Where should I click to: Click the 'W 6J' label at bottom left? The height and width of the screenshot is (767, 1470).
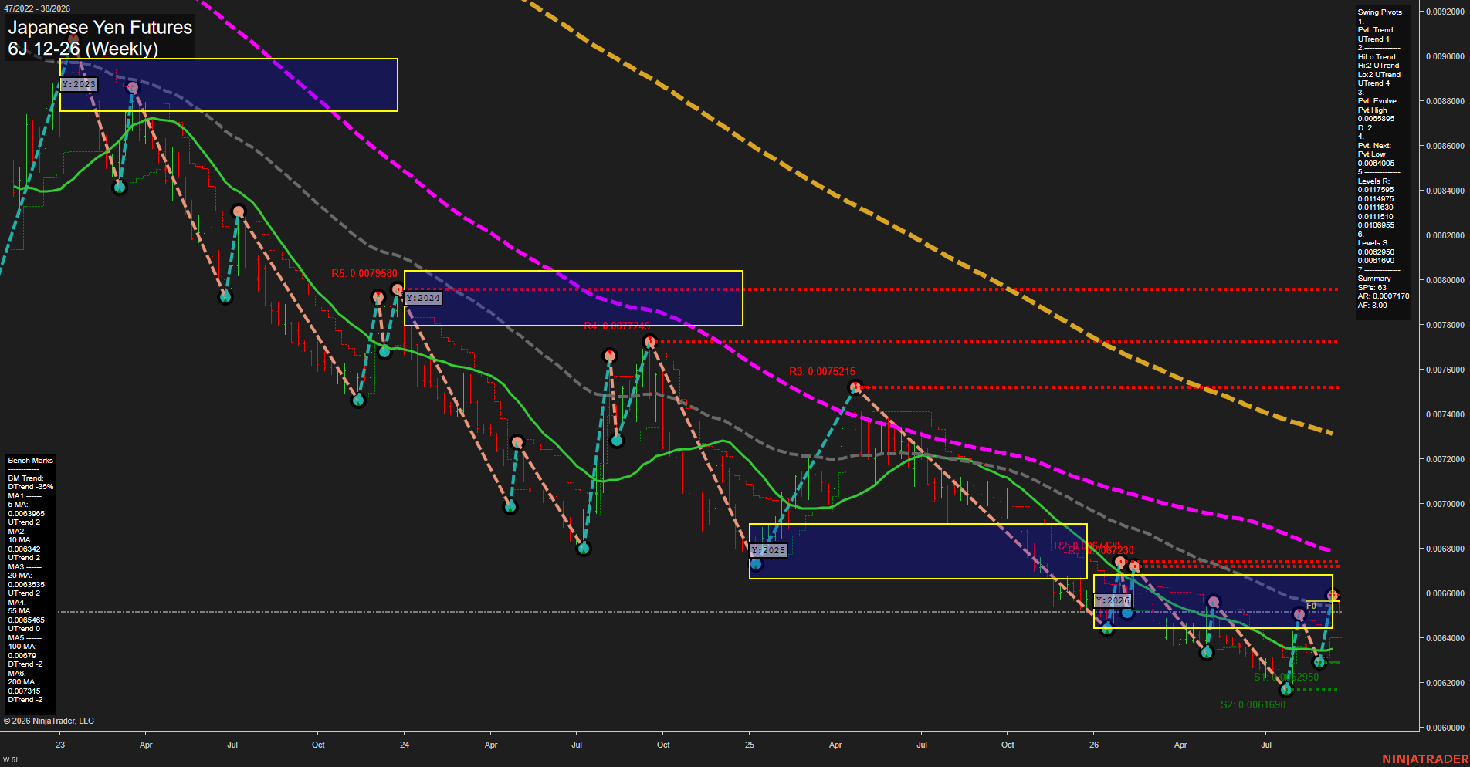pyautogui.click(x=10, y=760)
